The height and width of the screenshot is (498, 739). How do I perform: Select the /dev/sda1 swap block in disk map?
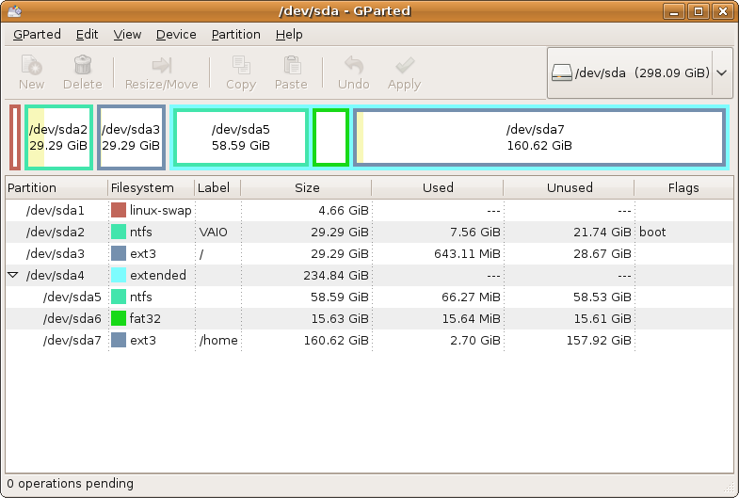point(15,137)
